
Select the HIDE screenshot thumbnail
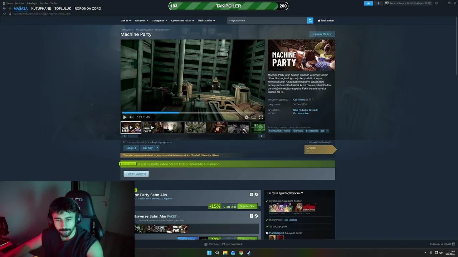tap(174, 127)
